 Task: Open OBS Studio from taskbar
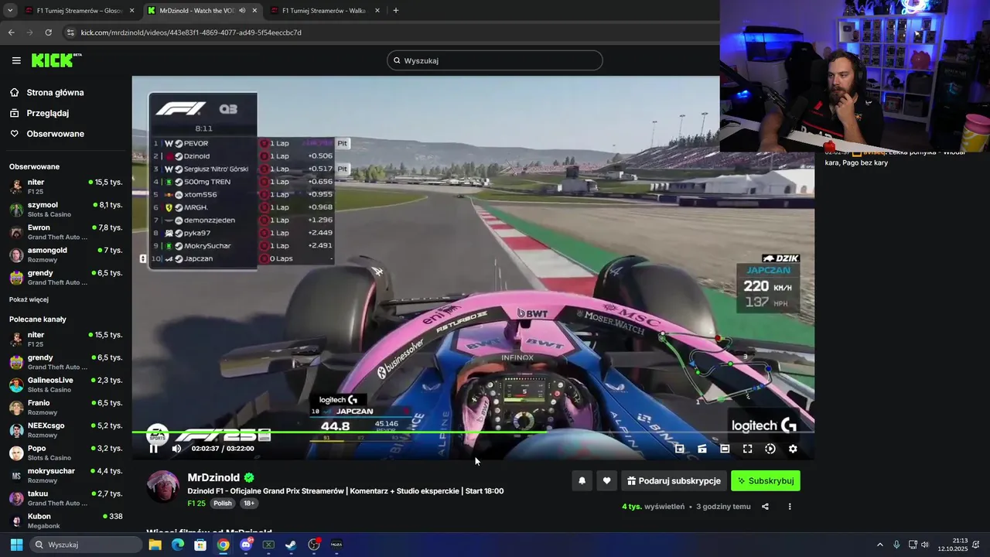point(314,545)
